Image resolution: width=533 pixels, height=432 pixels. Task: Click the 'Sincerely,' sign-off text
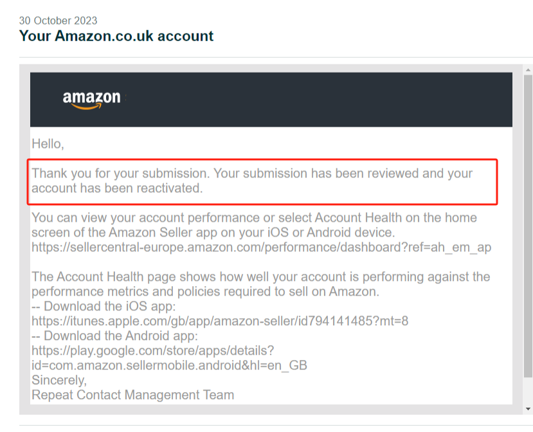[x=59, y=380]
